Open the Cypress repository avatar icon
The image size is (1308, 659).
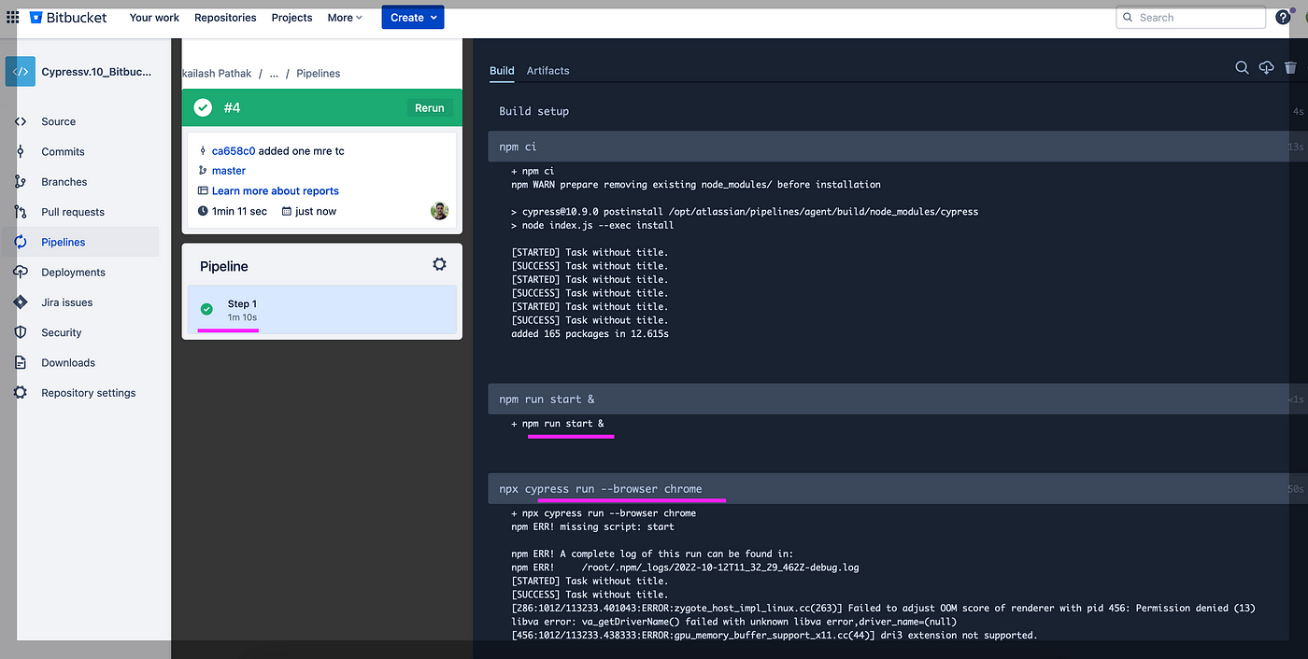point(21,71)
